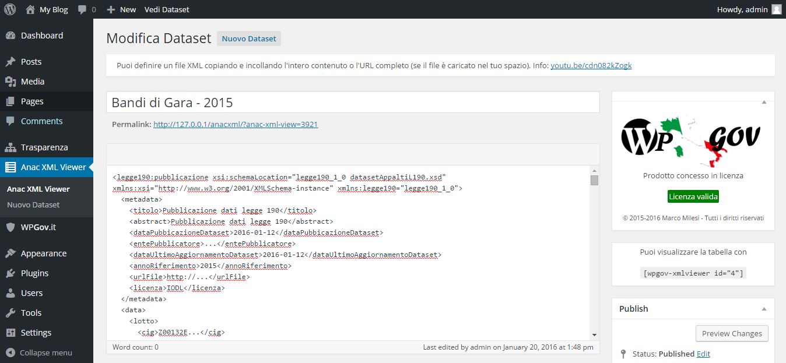Click the Edit link next to Status
Image resolution: width=786 pixels, height=363 pixels.
pos(703,354)
